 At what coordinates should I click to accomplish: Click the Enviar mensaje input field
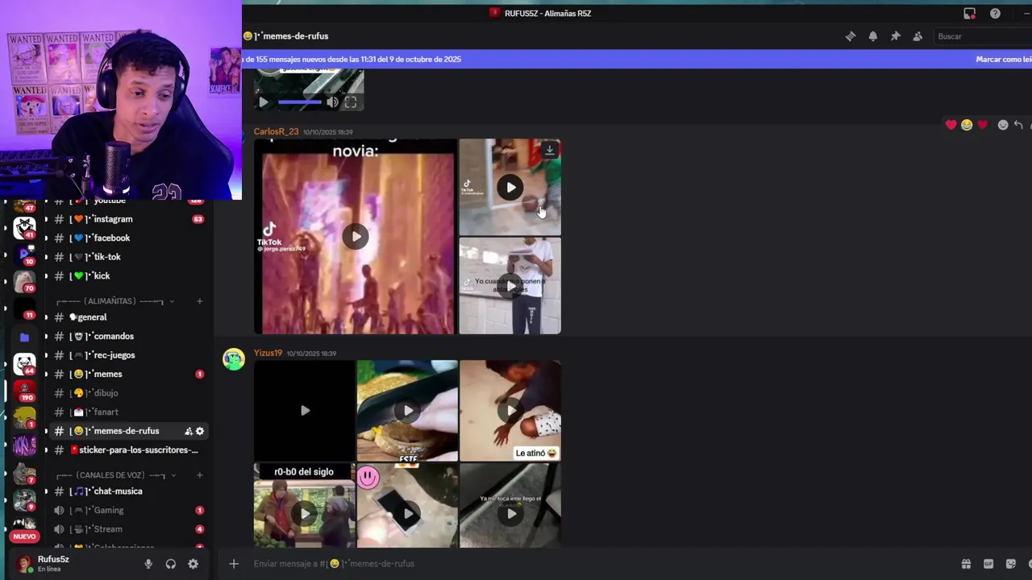pyautogui.click(x=597, y=564)
